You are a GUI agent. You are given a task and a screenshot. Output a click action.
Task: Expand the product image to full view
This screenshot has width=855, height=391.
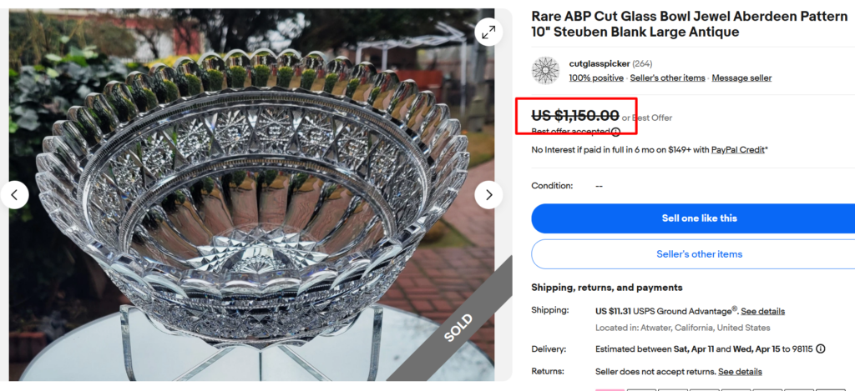click(488, 33)
